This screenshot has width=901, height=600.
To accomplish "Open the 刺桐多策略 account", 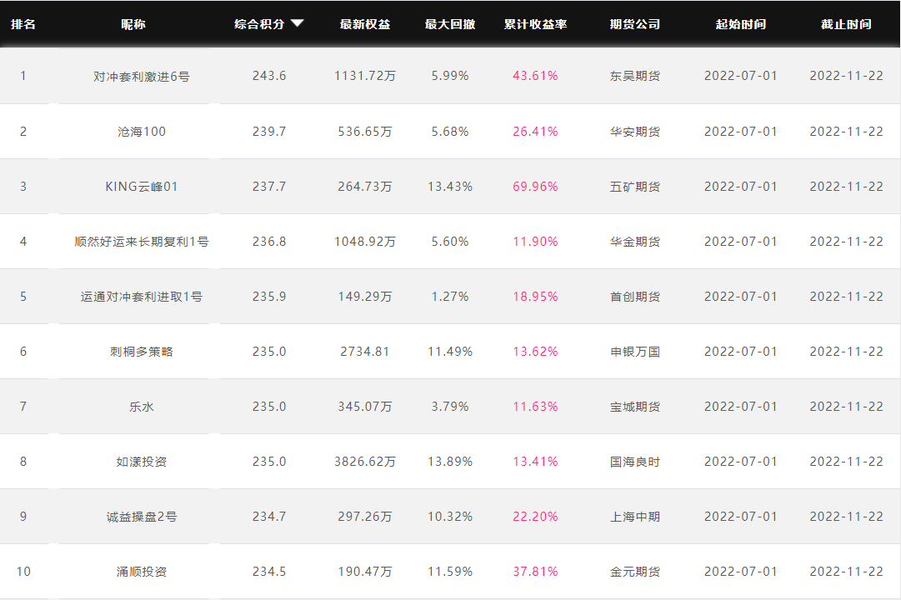I will coord(142,352).
